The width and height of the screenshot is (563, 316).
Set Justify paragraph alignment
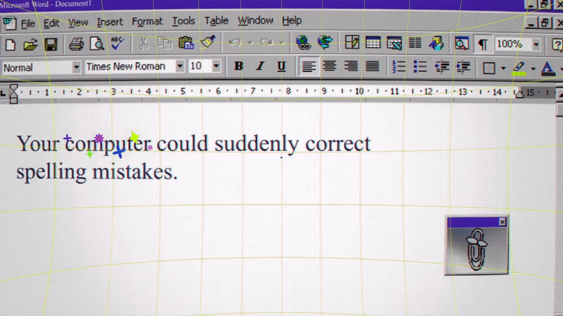(372, 66)
